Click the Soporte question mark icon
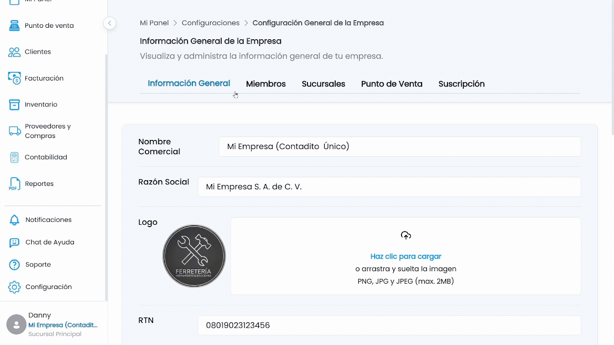Image resolution: width=614 pixels, height=345 pixels. tap(14, 264)
